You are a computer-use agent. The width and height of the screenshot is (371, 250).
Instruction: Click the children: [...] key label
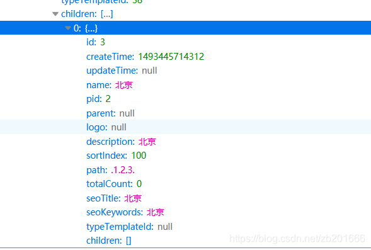coord(79,14)
